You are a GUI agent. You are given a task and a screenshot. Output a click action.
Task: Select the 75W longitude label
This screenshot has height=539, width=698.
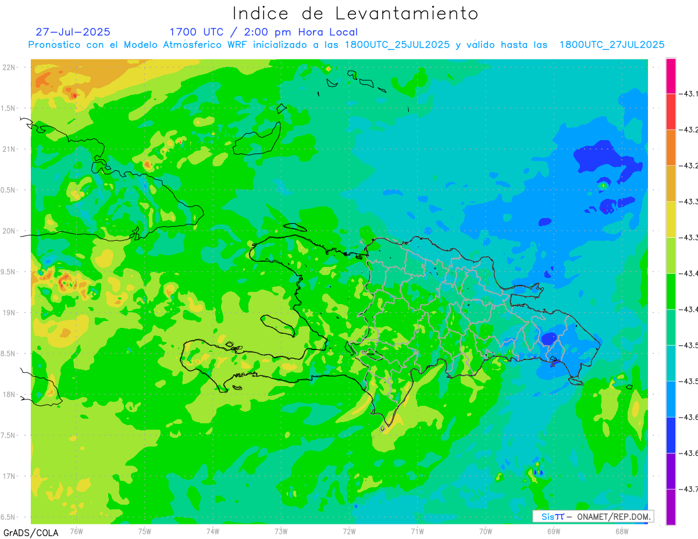145,531
